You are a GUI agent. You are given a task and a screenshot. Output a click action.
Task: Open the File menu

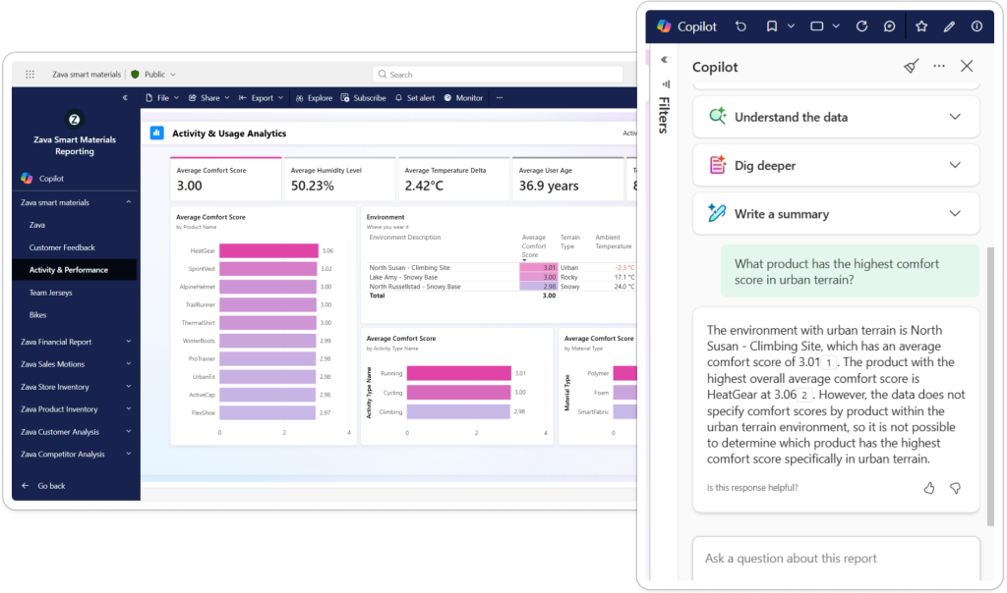coord(162,98)
